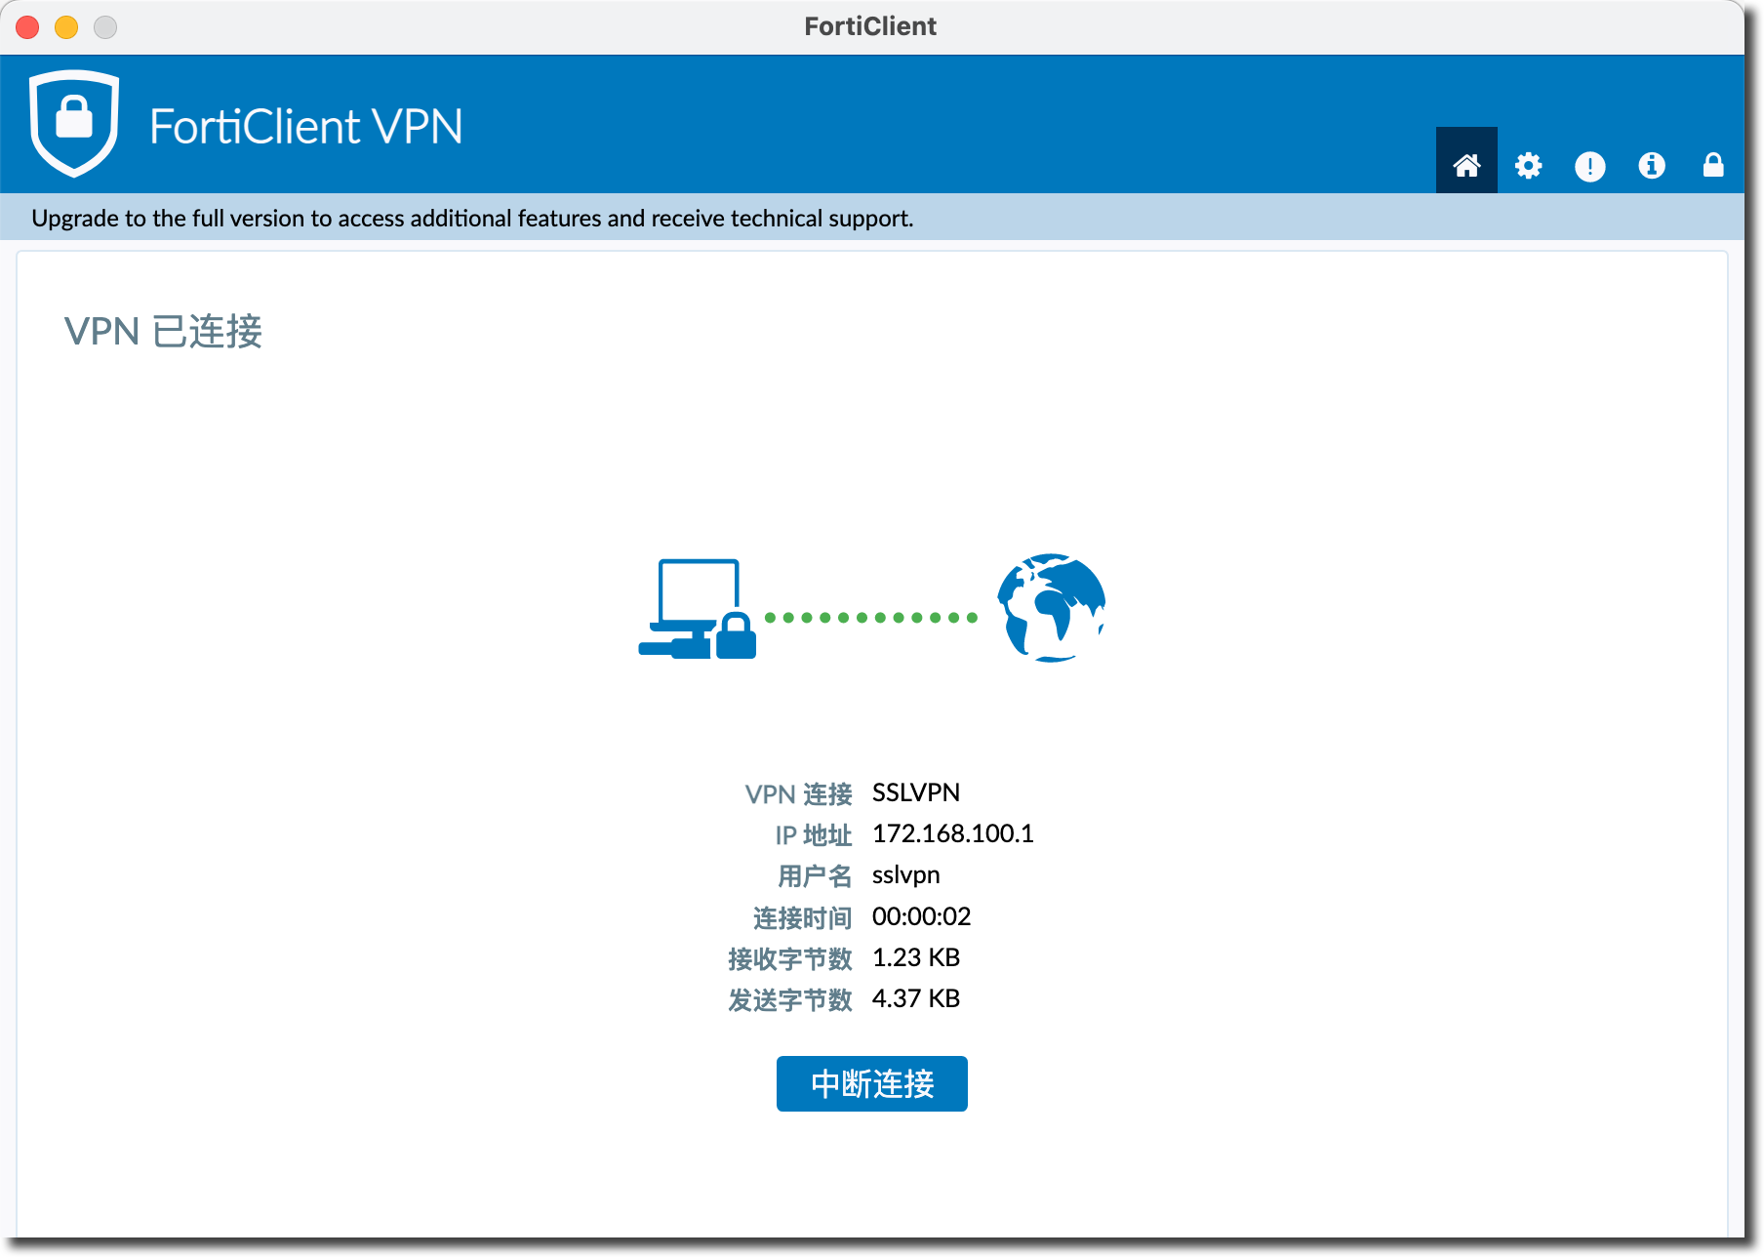Screen dimensions: 1764x1257
Task: Click the connection time 00:00:02
Action: click(x=922, y=916)
